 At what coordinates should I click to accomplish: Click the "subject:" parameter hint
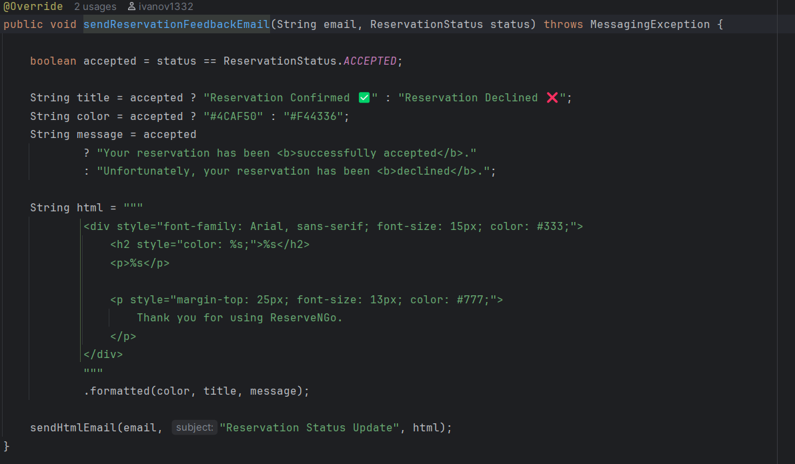(195, 427)
